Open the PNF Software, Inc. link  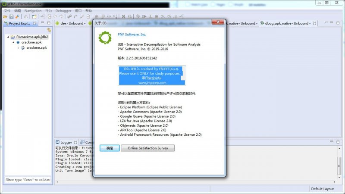pos(132,34)
